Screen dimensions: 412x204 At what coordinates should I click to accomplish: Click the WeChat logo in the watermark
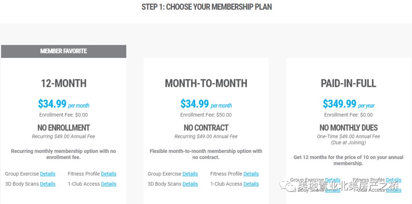286,185
